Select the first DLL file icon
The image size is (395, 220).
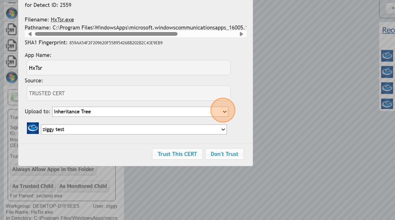[11, 30]
